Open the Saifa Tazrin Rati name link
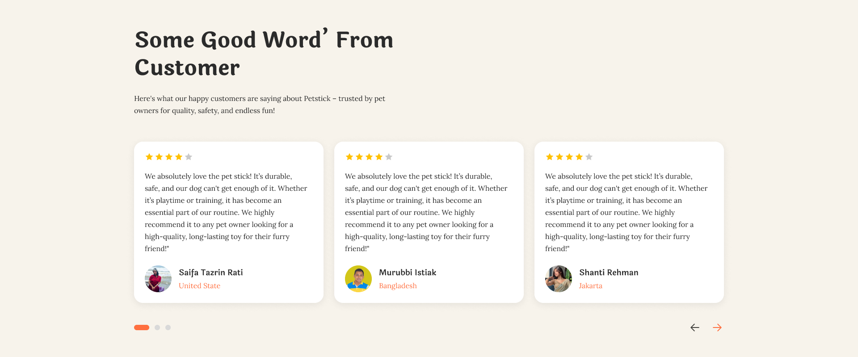 point(211,273)
